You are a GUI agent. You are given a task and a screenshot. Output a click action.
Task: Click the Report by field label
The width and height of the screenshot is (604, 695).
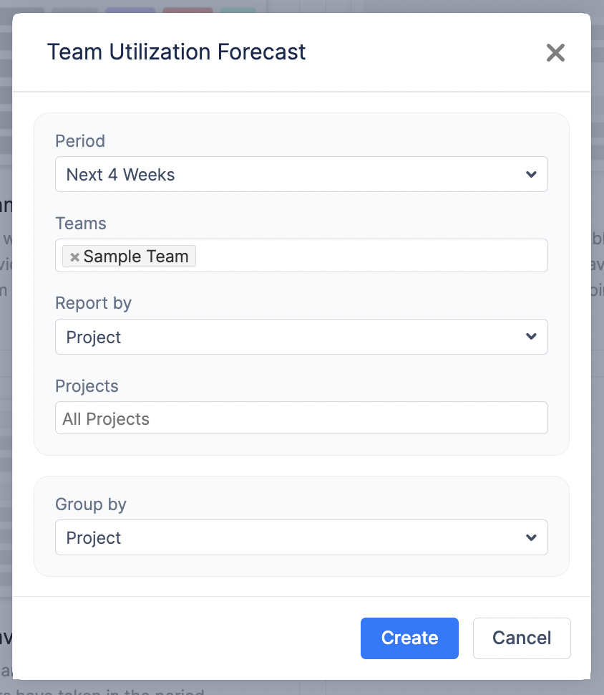[x=94, y=303]
